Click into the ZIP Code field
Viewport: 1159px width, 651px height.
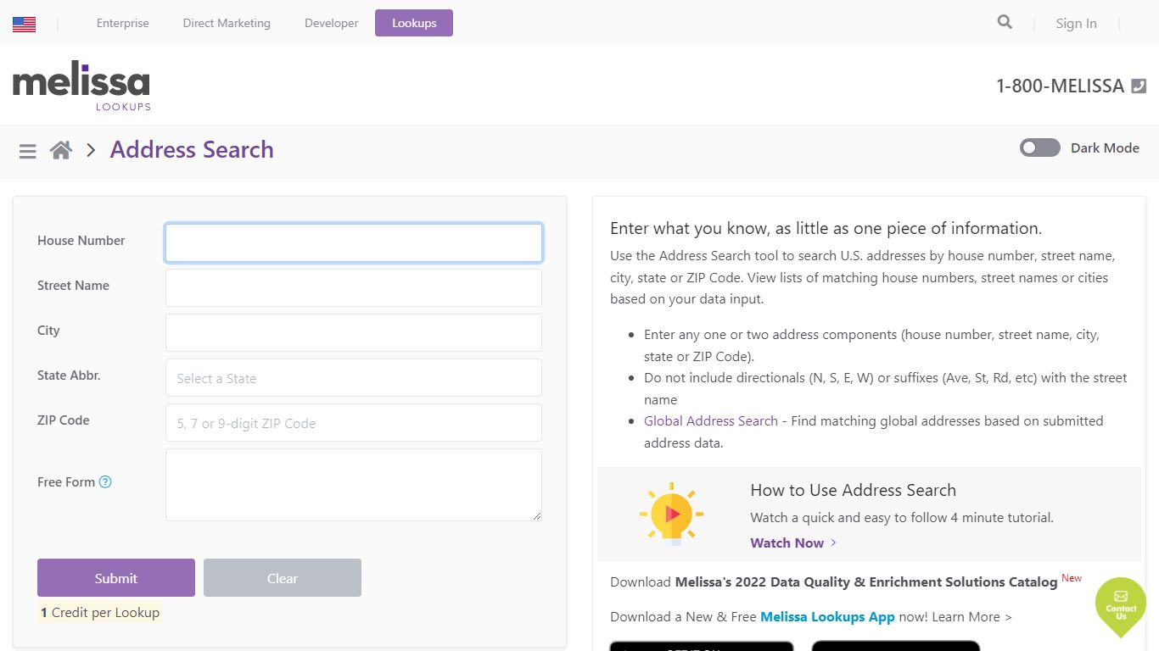(354, 423)
